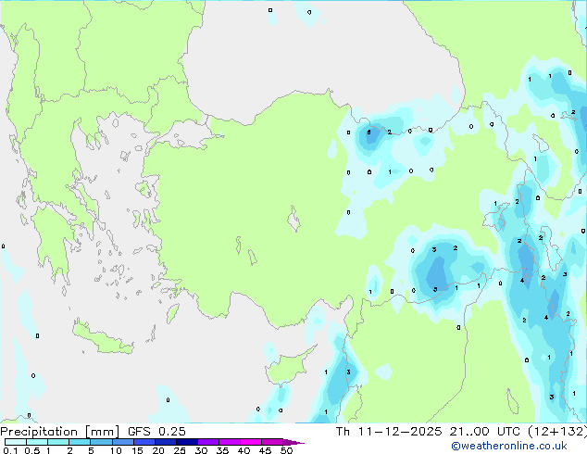Click the '10' legend scale label
Viewport: 587px width, 454px height.
click(116, 450)
